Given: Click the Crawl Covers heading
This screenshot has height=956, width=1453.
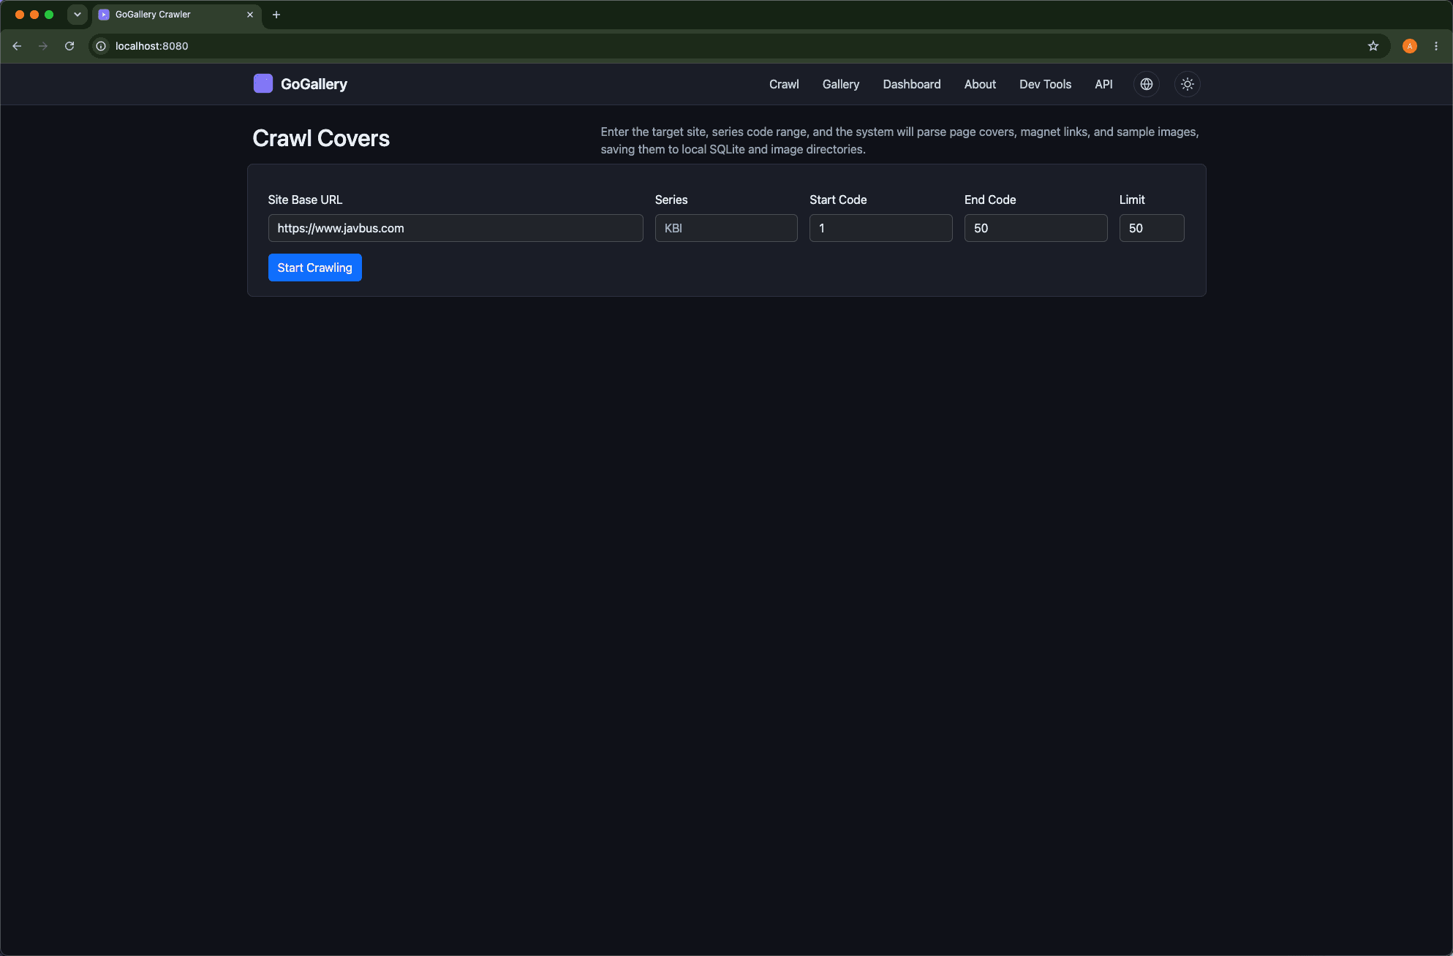Looking at the screenshot, I should (321, 138).
